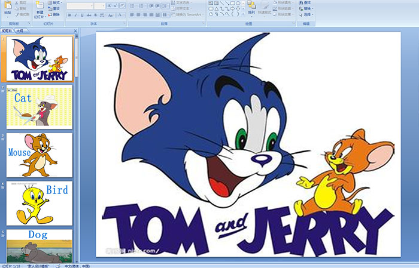Viewport: 419px width, 268px height.
Task: Click the slide pane vertical scrollbar
Action: tap(77, 149)
